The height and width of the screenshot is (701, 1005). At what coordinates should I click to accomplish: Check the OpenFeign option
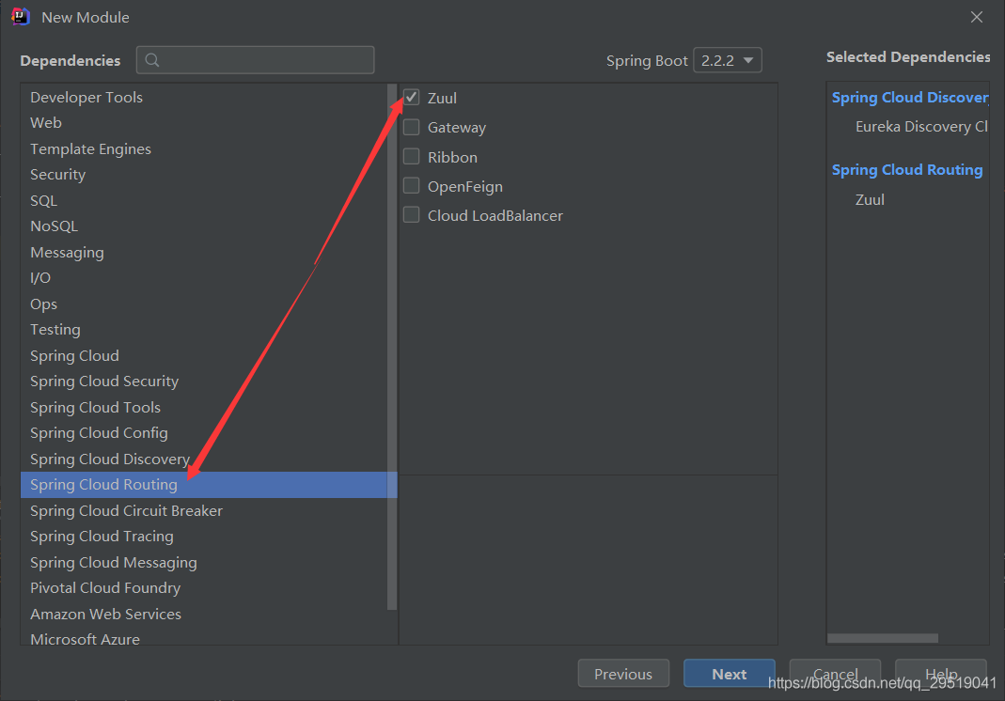pyautogui.click(x=412, y=186)
